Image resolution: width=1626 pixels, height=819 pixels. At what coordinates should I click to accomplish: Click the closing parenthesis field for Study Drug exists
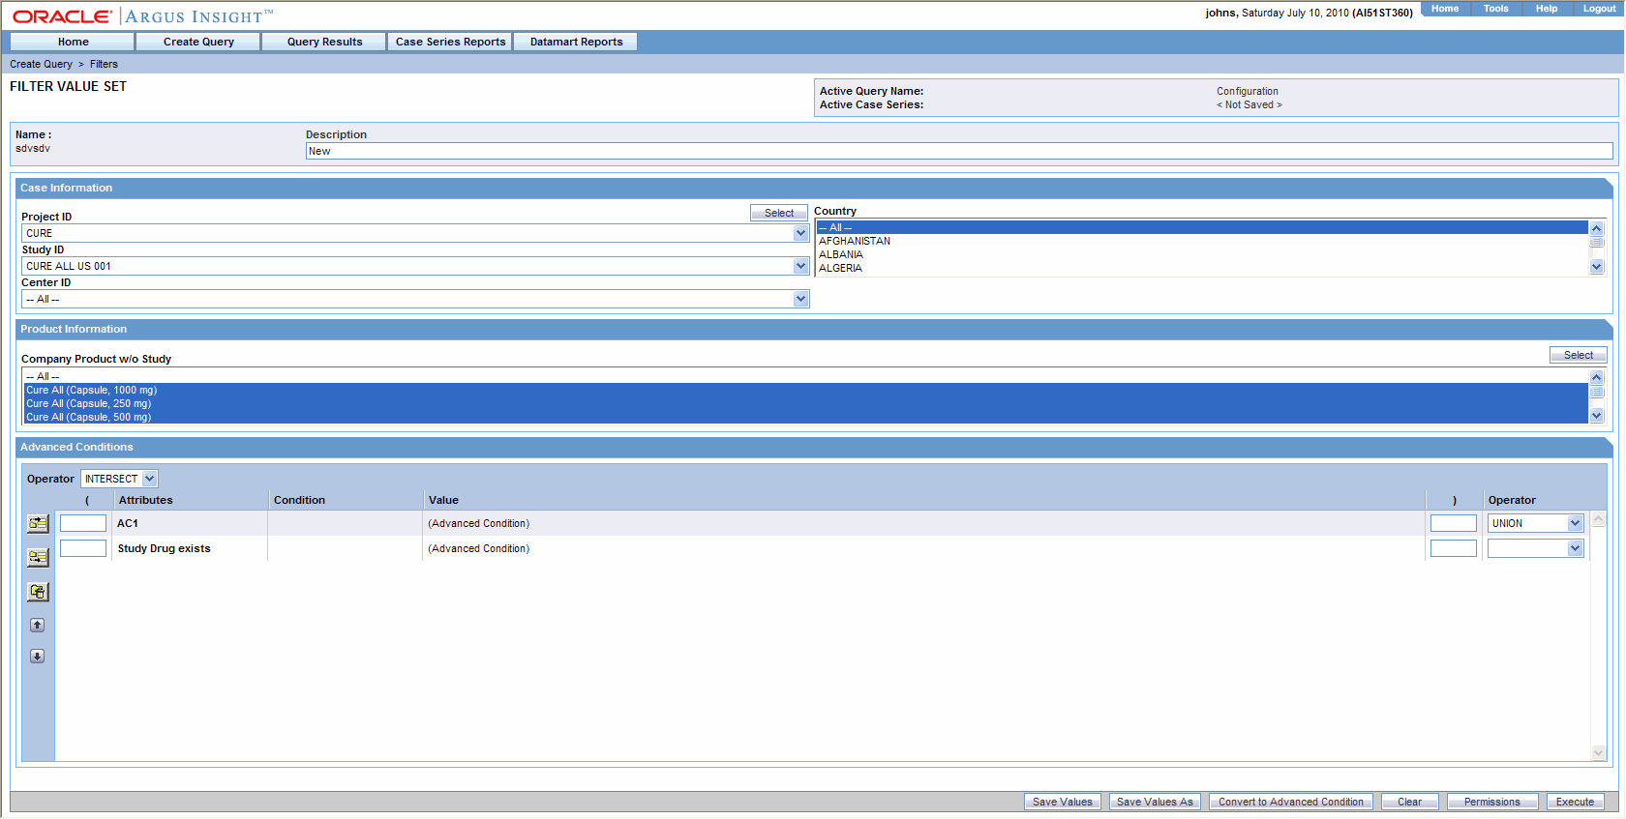(x=1454, y=548)
